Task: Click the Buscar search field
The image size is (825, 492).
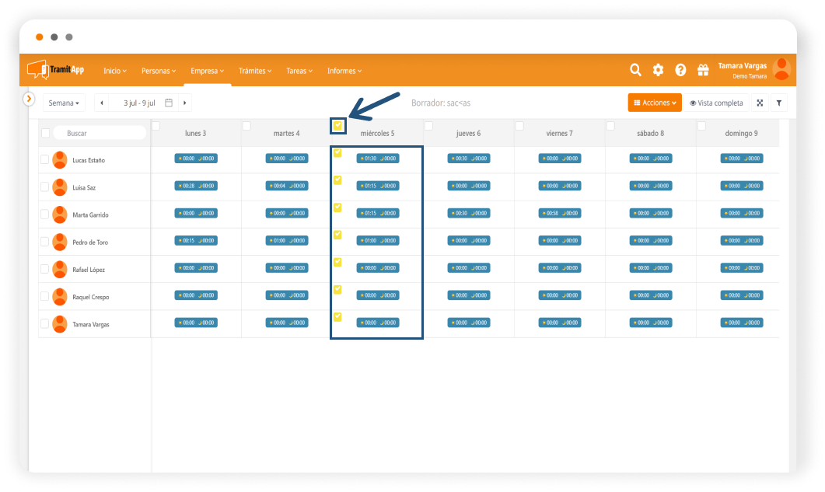Action: click(100, 133)
